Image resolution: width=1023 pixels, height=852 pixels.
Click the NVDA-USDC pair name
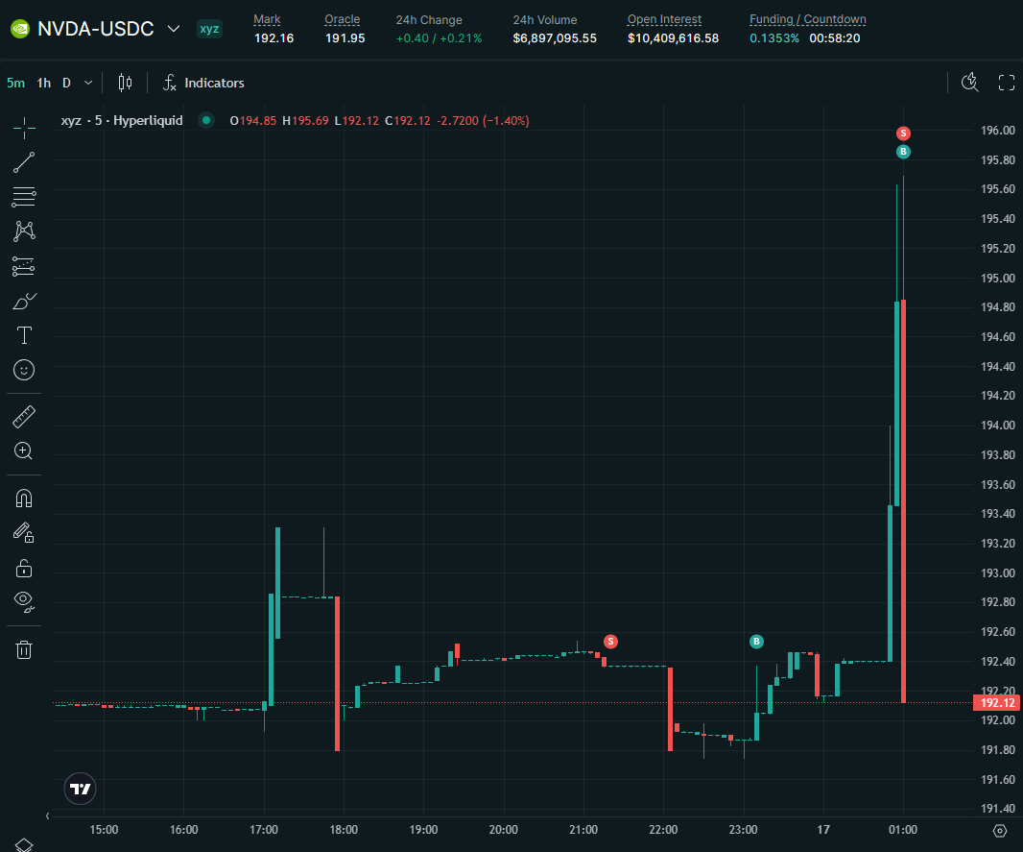96,29
